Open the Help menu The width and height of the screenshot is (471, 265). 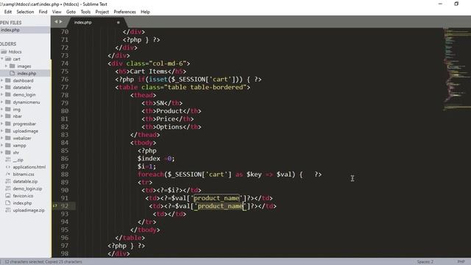[x=145, y=12]
